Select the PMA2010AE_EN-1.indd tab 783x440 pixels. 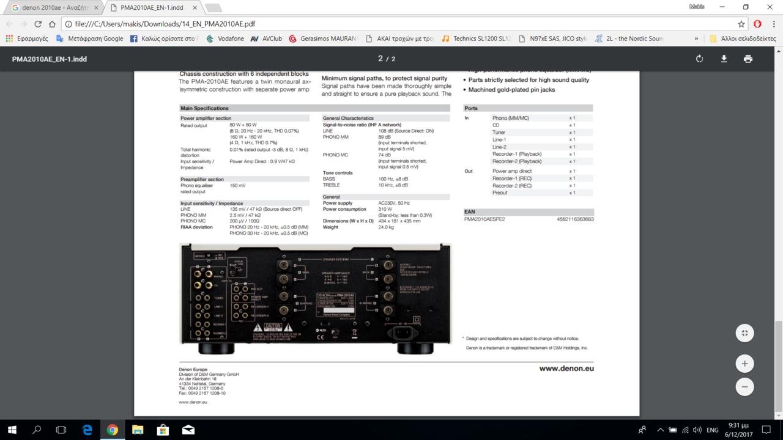(x=153, y=7)
